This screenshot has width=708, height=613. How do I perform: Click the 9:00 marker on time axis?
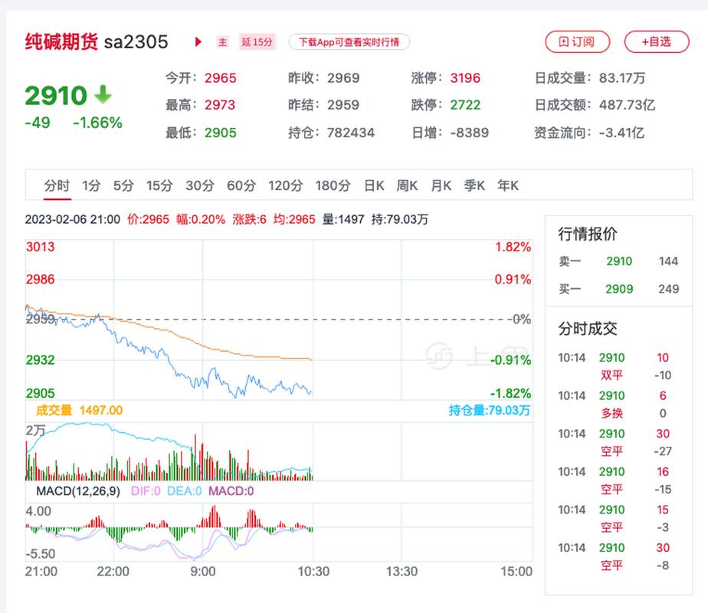pyautogui.click(x=202, y=572)
